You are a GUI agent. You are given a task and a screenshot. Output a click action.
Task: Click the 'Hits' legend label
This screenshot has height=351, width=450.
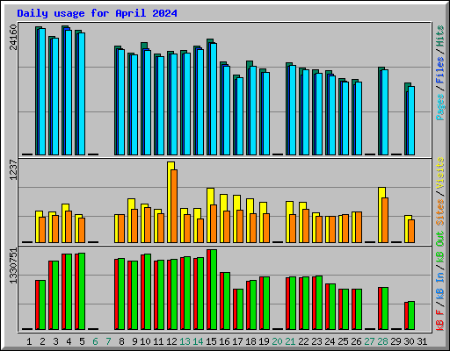tap(440, 36)
